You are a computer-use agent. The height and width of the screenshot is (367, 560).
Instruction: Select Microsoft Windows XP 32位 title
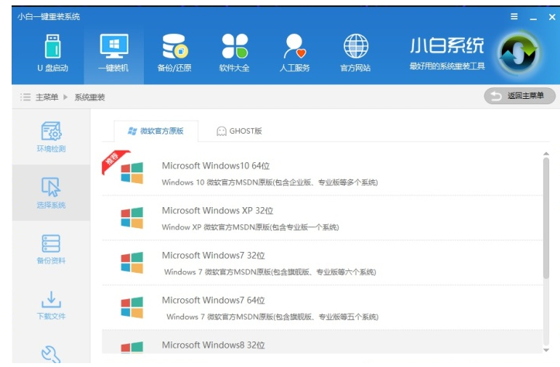217,210
